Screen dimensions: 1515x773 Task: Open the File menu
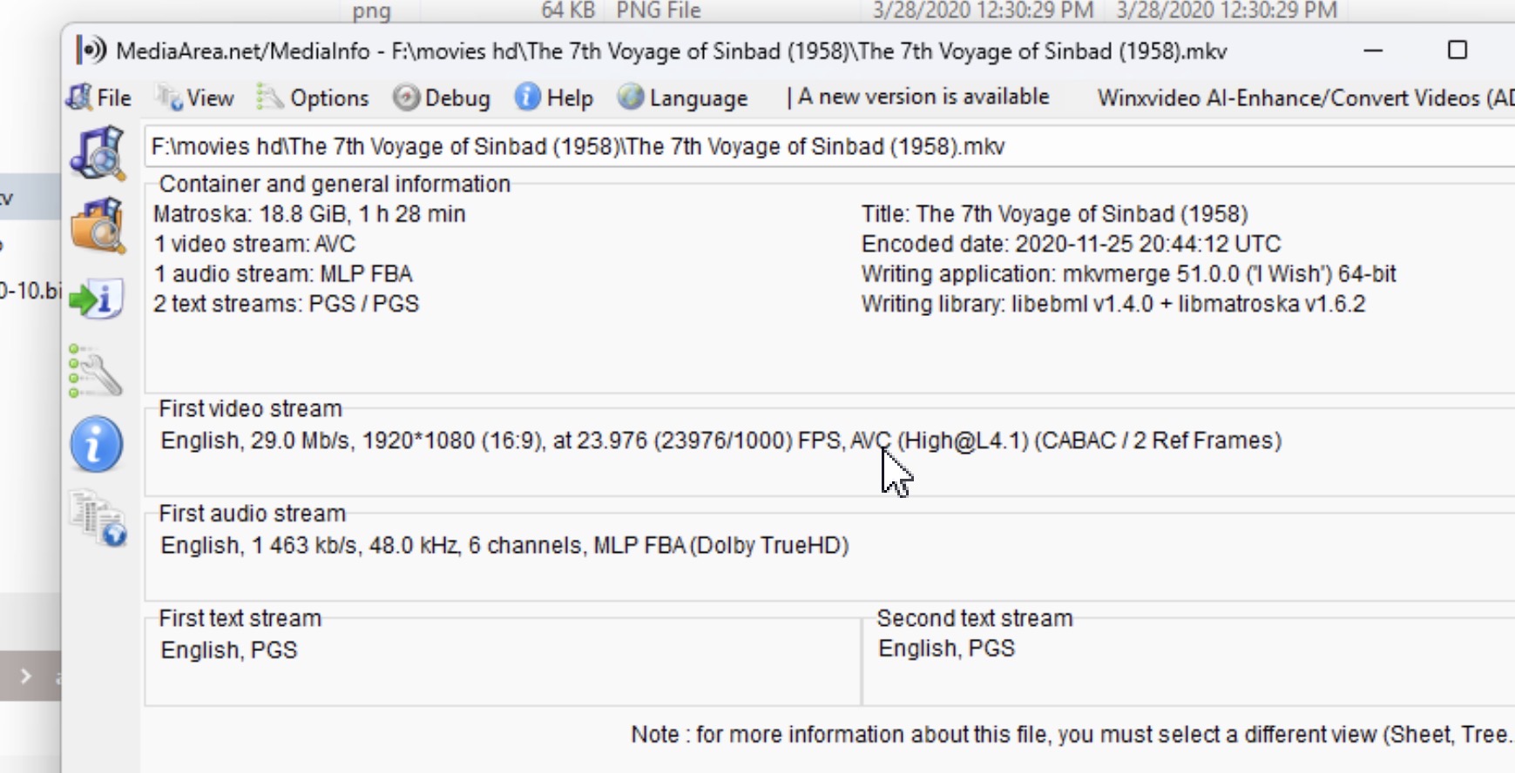pos(100,97)
